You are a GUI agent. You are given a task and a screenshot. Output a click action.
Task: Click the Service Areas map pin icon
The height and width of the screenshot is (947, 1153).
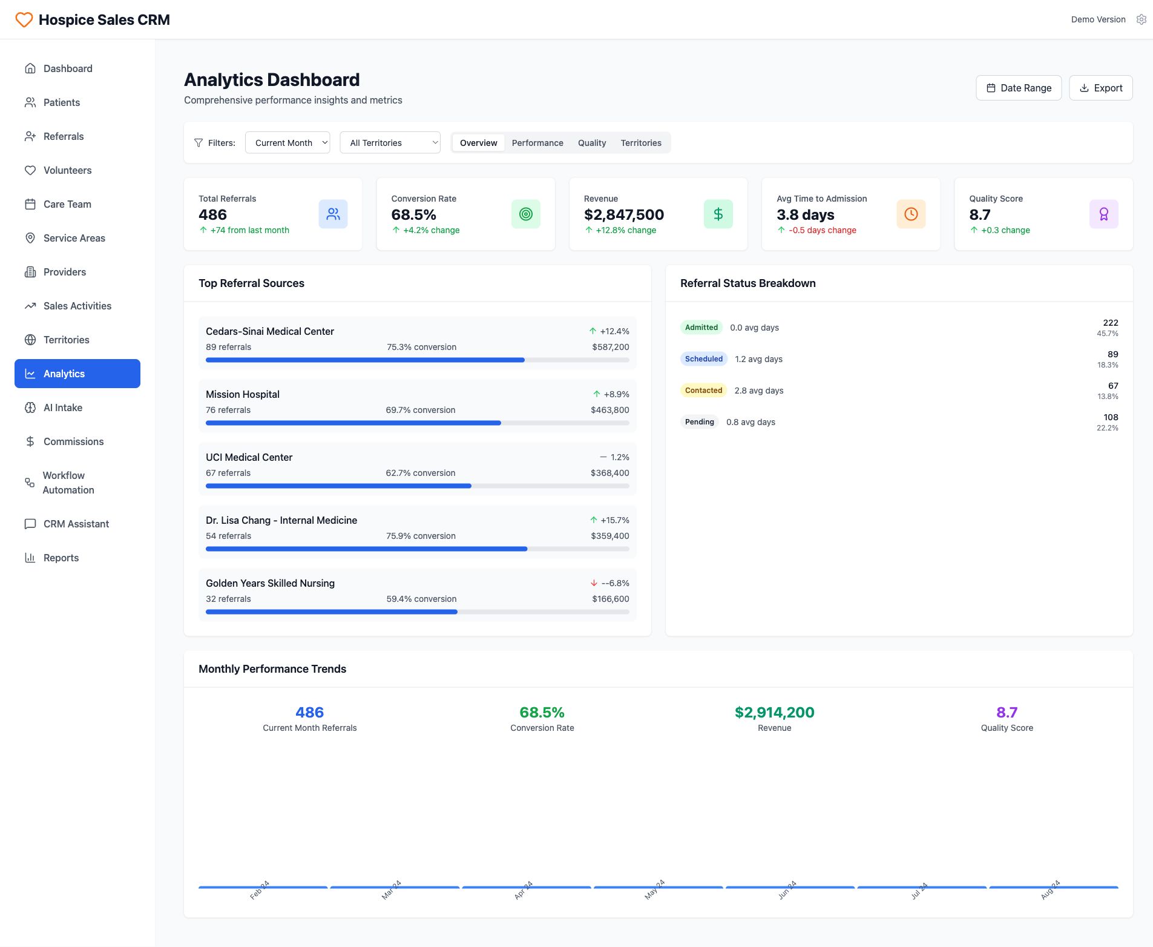[30, 238]
